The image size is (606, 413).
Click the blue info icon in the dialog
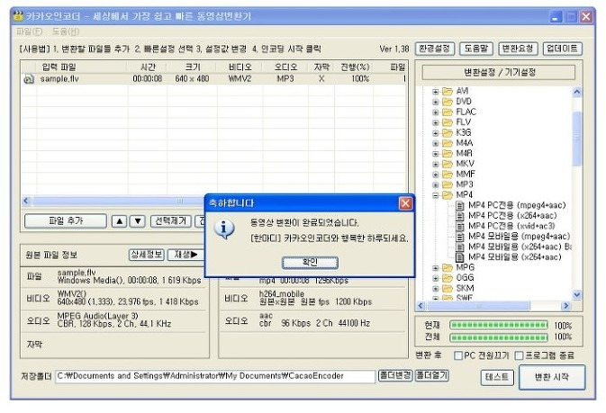click(224, 229)
